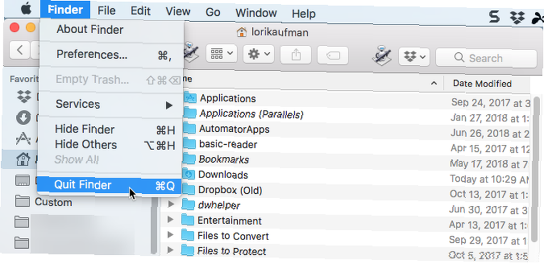The width and height of the screenshot is (544, 264).
Task: Select the AutomatorApps folder
Action: (x=234, y=129)
